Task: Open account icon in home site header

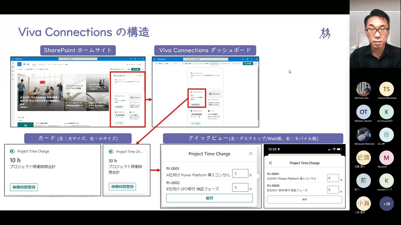Action: pyautogui.click(x=143, y=59)
